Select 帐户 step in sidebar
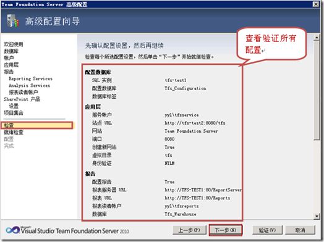This screenshot has width=324, height=242. click(x=9, y=58)
